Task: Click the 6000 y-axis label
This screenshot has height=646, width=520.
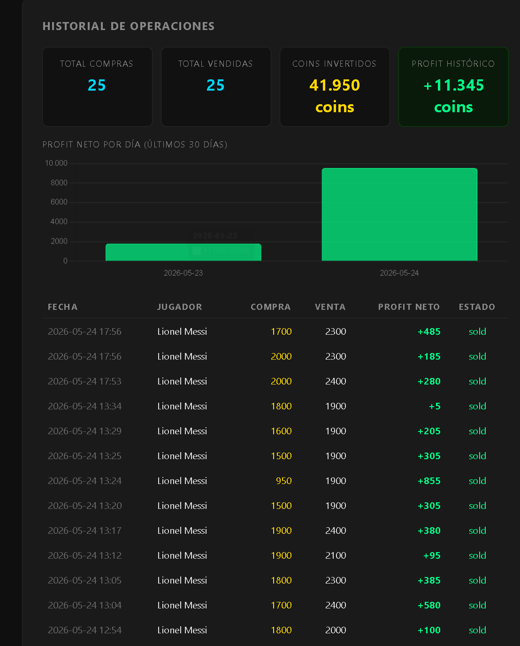Action: coord(59,202)
